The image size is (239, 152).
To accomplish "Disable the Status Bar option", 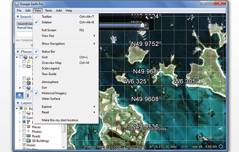I will point(66,52).
